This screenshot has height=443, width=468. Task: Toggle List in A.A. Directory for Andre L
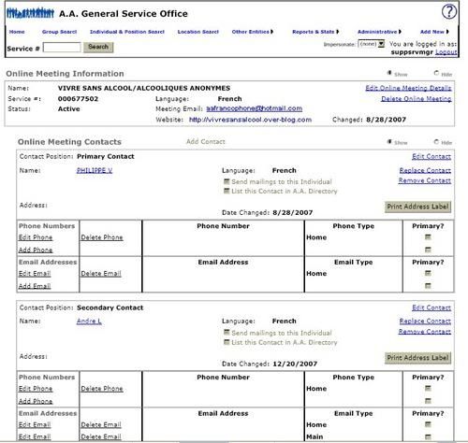pyautogui.click(x=227, y=342)
